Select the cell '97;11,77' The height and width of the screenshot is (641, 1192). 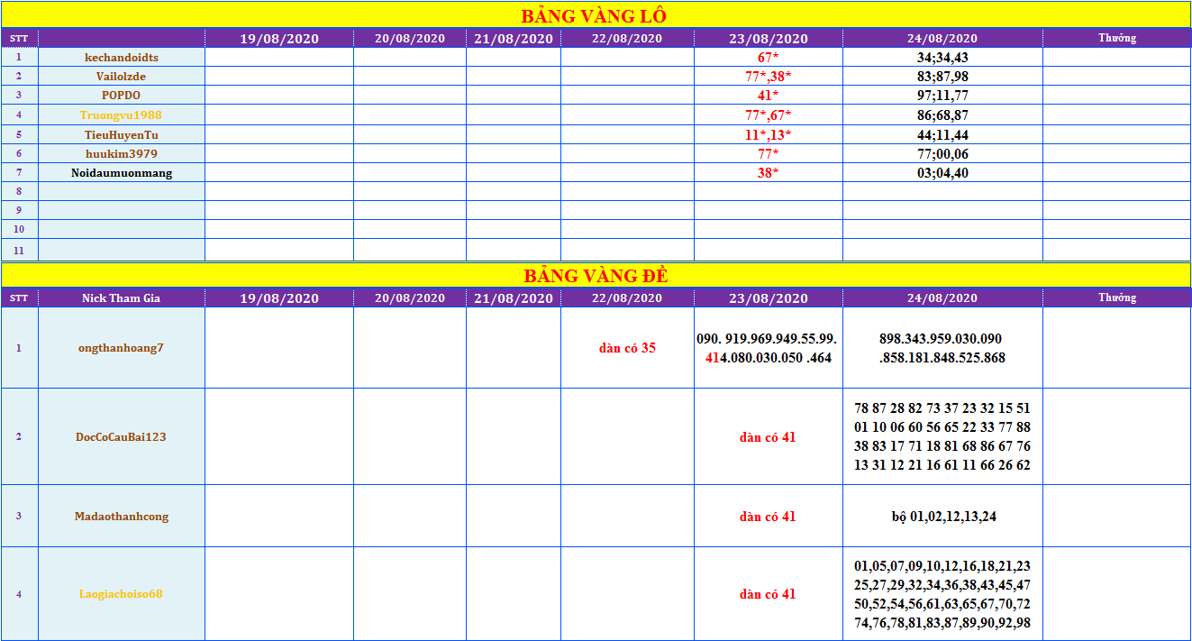point(942,95)
